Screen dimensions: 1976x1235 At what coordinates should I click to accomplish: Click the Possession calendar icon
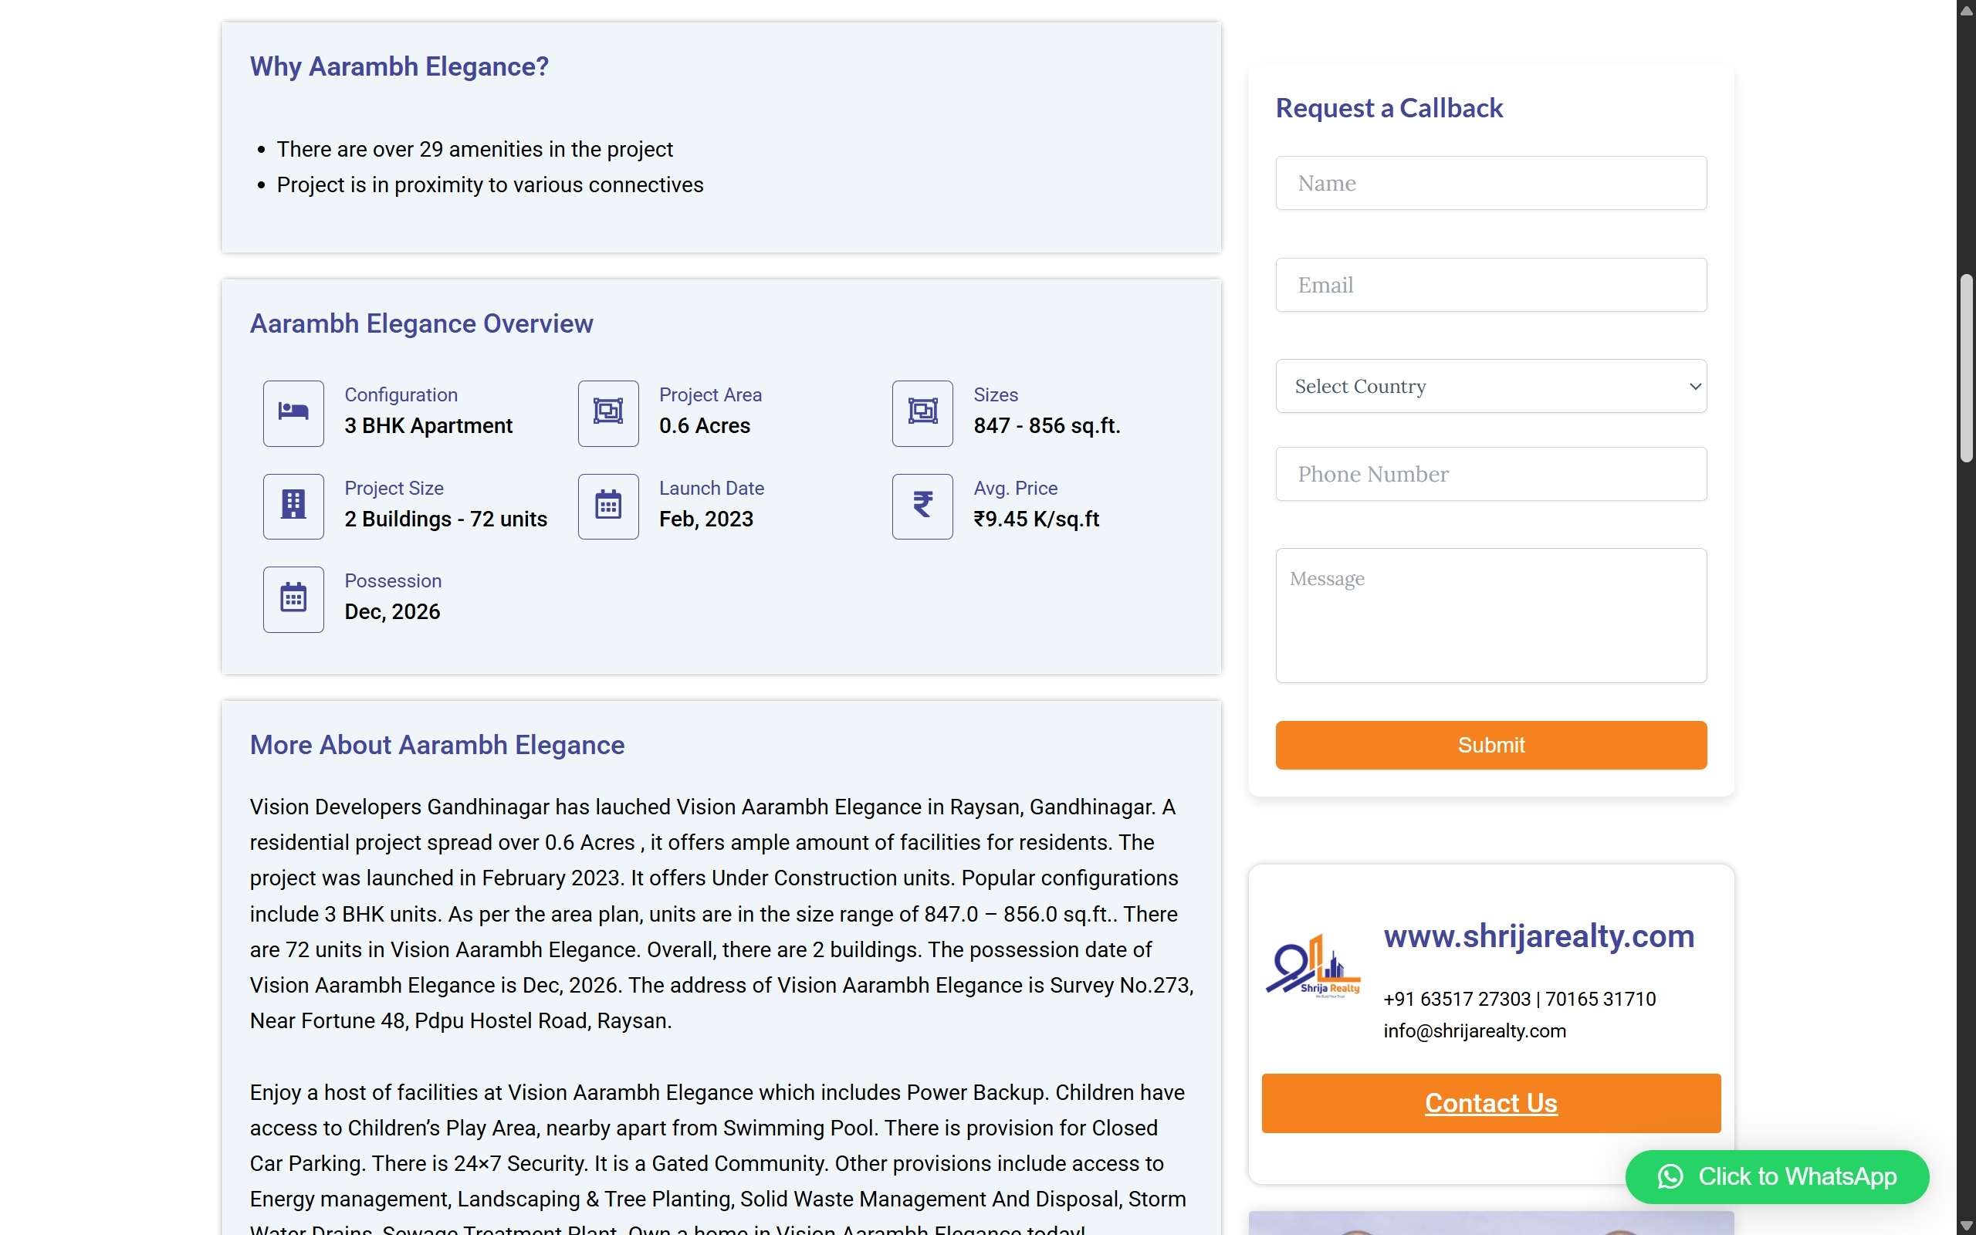pos(293,598)
